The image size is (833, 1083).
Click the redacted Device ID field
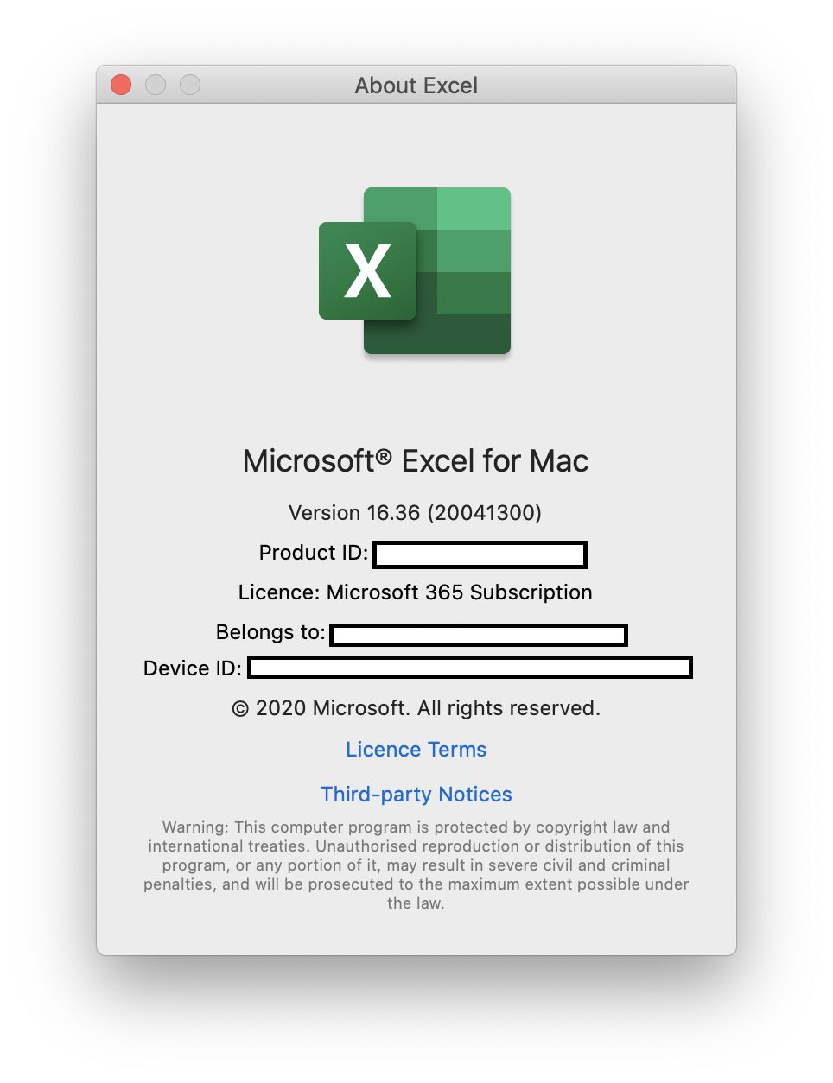pos(470,667)
